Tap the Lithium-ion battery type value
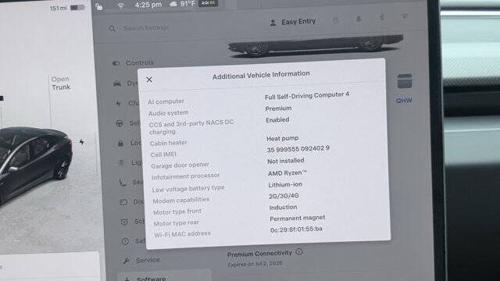 pos(285,184)
